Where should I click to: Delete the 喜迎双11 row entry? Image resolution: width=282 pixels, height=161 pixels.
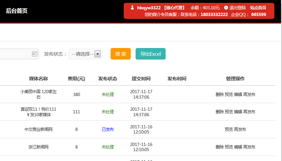220,112
